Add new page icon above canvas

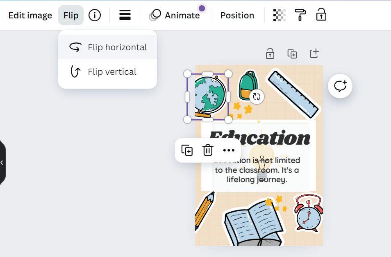pos(314,53)
